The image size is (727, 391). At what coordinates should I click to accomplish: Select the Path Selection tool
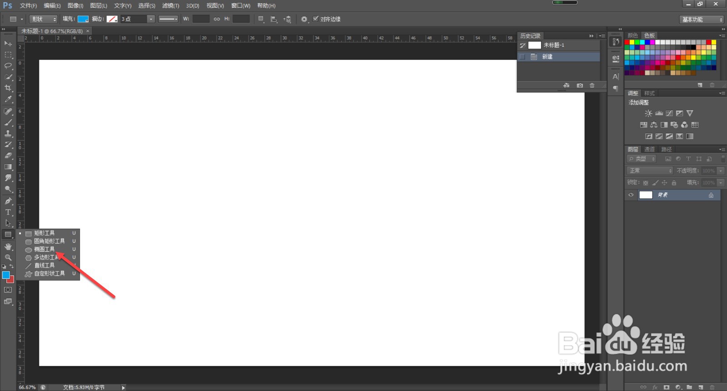tap(8, 223)
